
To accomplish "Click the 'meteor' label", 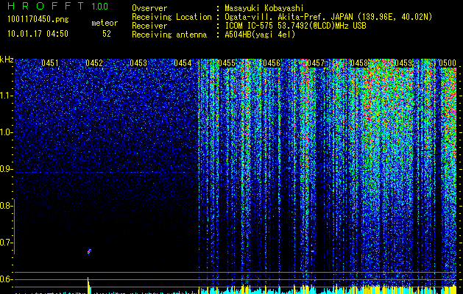I will (x=105, y=23).
